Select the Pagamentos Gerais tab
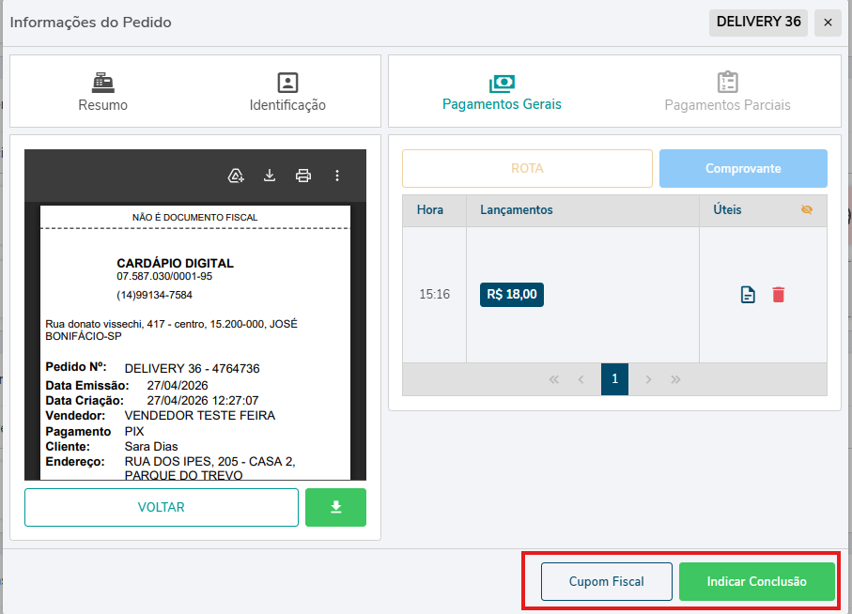 tap(502, 92)
